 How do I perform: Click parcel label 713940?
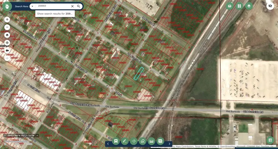coord(128,40)
